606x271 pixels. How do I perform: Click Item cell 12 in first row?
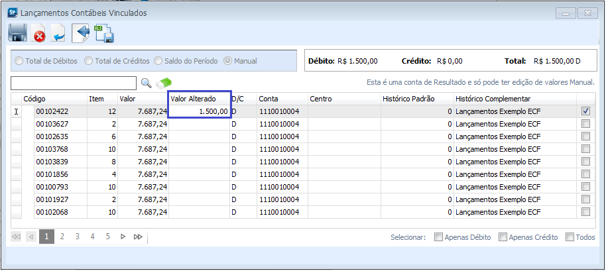102,111
